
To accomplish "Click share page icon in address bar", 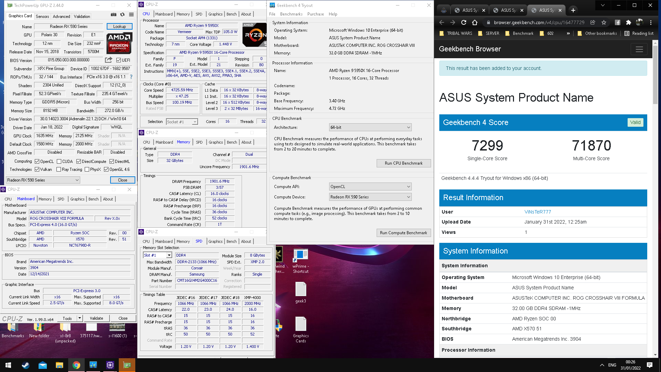I will (x=592, y=22).
